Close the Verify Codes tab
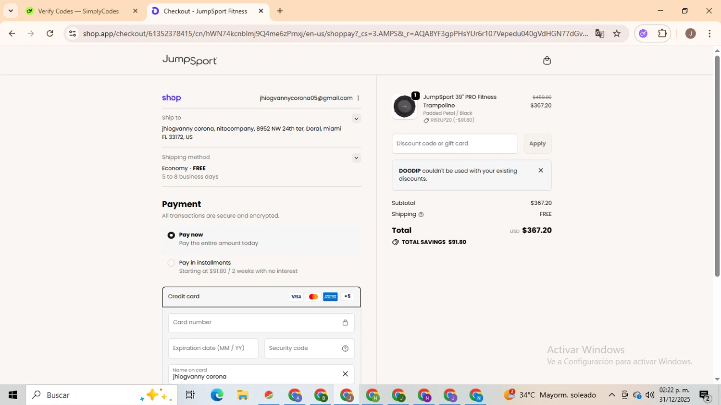 pos(135,11)
